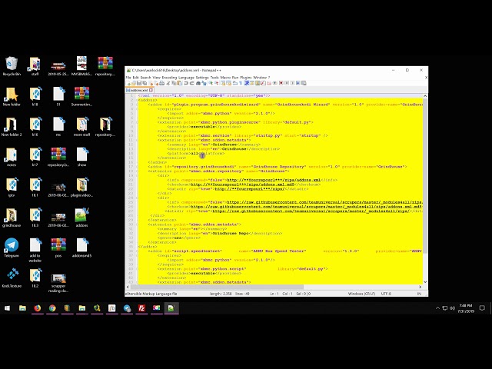This screenshot has height=369, width=492.
Task: Follow the Yourrepourl addons.xml.md5 link on line 21
Action: click(243, 184)
